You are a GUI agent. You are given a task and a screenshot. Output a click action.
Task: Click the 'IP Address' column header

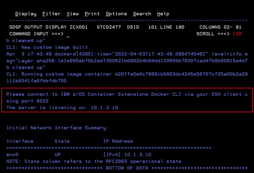click(x=118, y=141)
